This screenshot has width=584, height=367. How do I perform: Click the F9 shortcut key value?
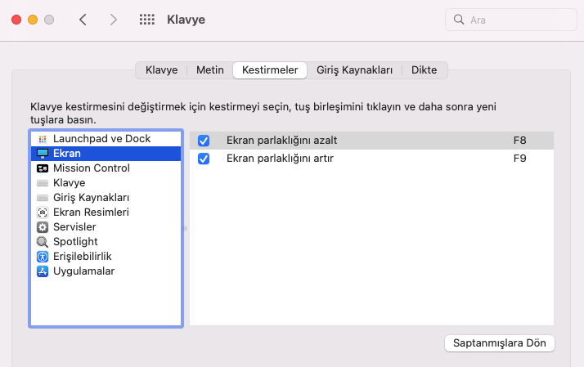pyautogui.click(x=519, y=159)
